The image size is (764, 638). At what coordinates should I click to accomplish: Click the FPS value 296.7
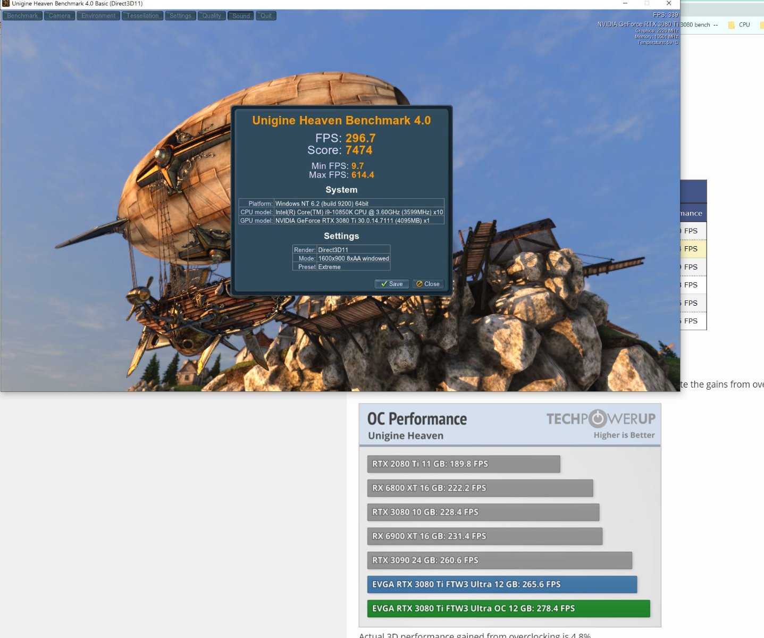pyautogui.click(x=360, y=138)
